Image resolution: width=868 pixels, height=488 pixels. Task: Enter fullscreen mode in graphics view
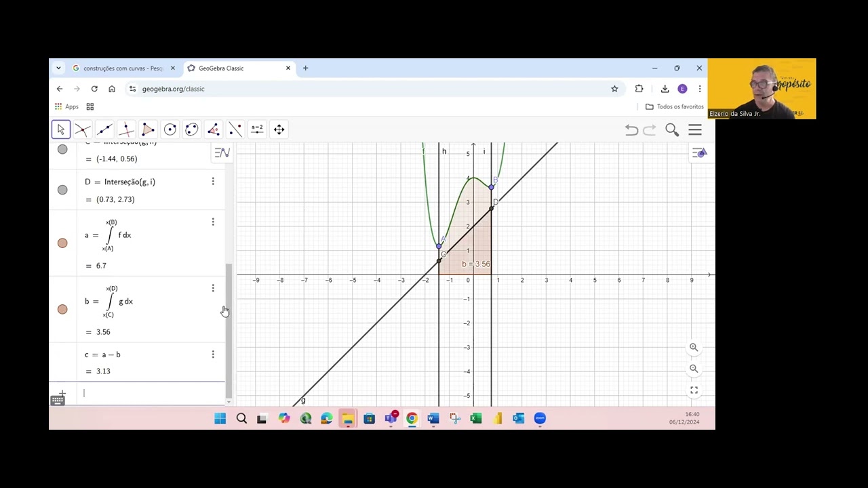[x=694, y=390]
